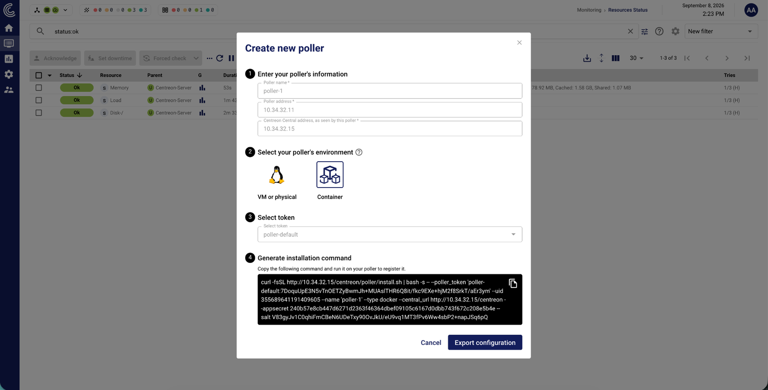Close the Create new poller dialog

click(519, 43)
